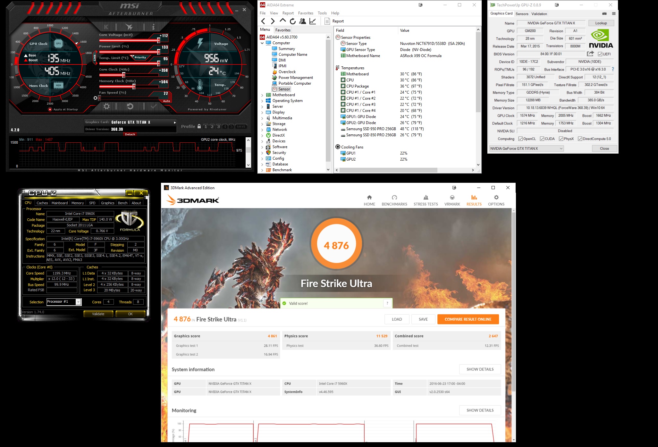Click the blue question mark beside Bus Interface

click(x=613, y=69)
